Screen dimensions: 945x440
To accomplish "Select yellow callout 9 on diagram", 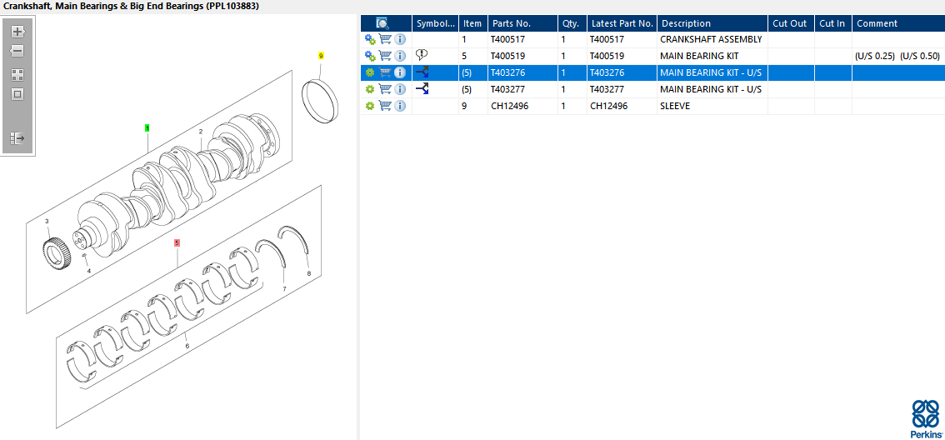I will tap(321, 56).
